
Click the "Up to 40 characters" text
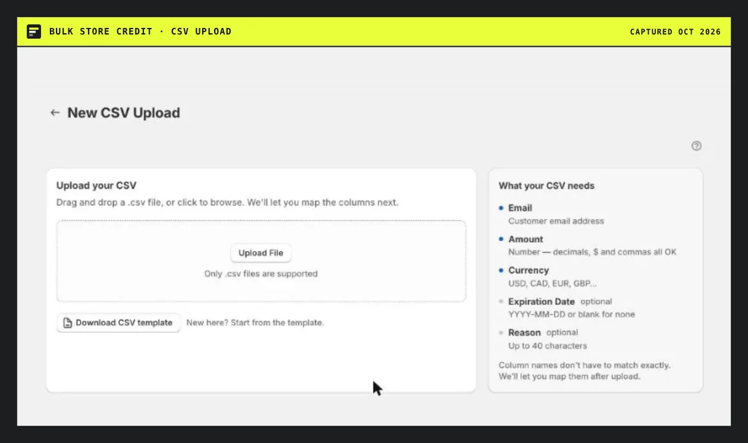pyautogui.click(x=548, y=346)
